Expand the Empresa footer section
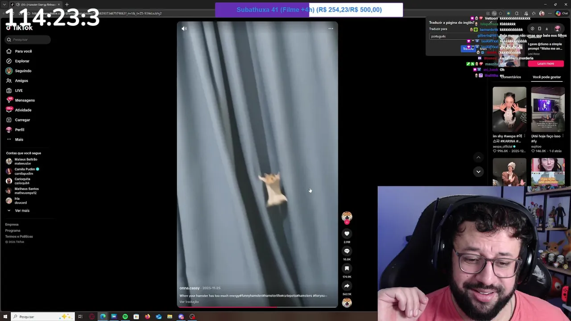This screenshot has height=321, width=571. click(12, 225)
